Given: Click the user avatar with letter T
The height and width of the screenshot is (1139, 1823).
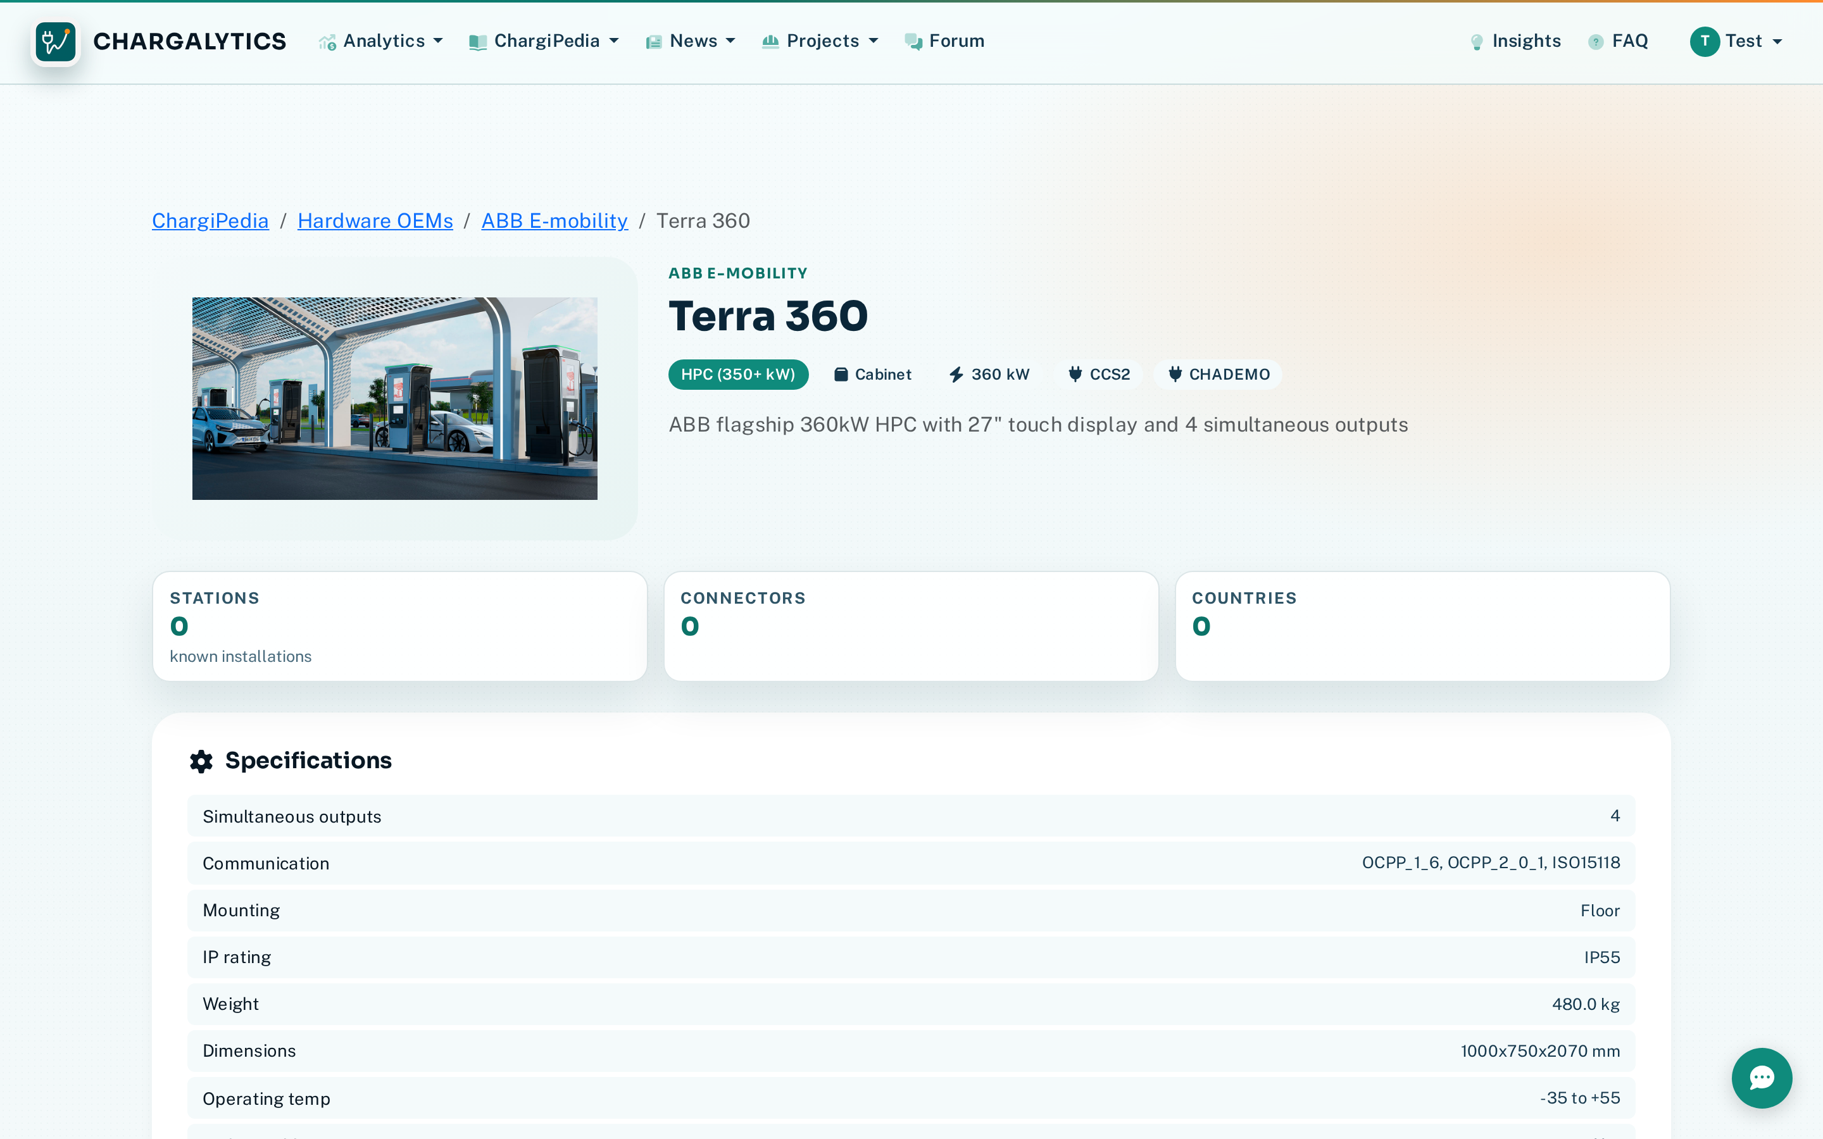Looking at the screenshot, I should point(1705,41).
